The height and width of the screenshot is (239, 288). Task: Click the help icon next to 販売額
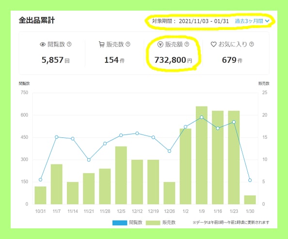tap(187, 44)
